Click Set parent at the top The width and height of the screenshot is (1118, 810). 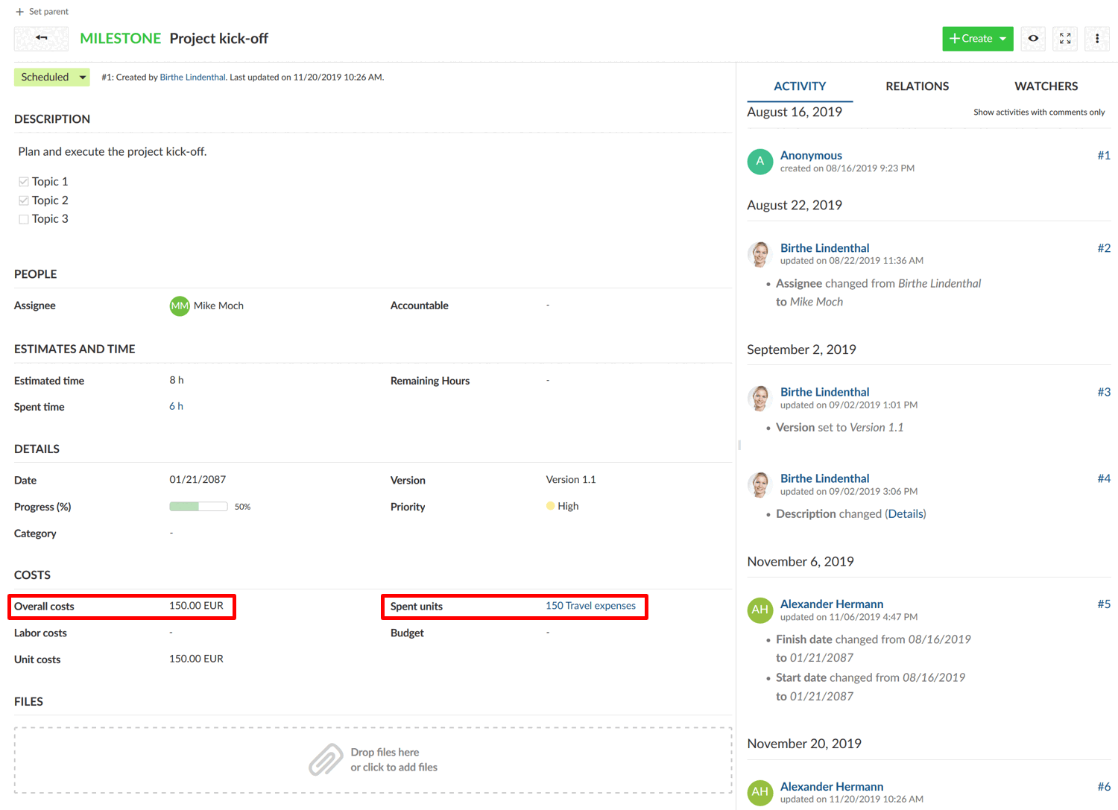coord(41,11)
